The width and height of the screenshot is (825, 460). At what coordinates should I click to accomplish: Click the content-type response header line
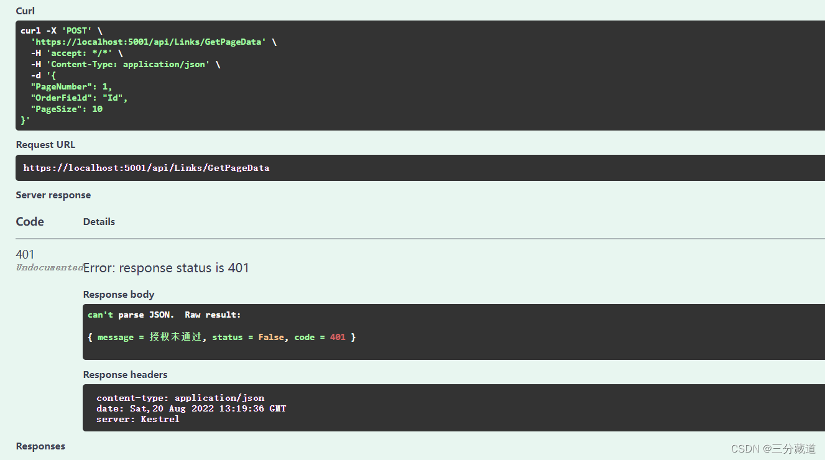coord(180,398)
